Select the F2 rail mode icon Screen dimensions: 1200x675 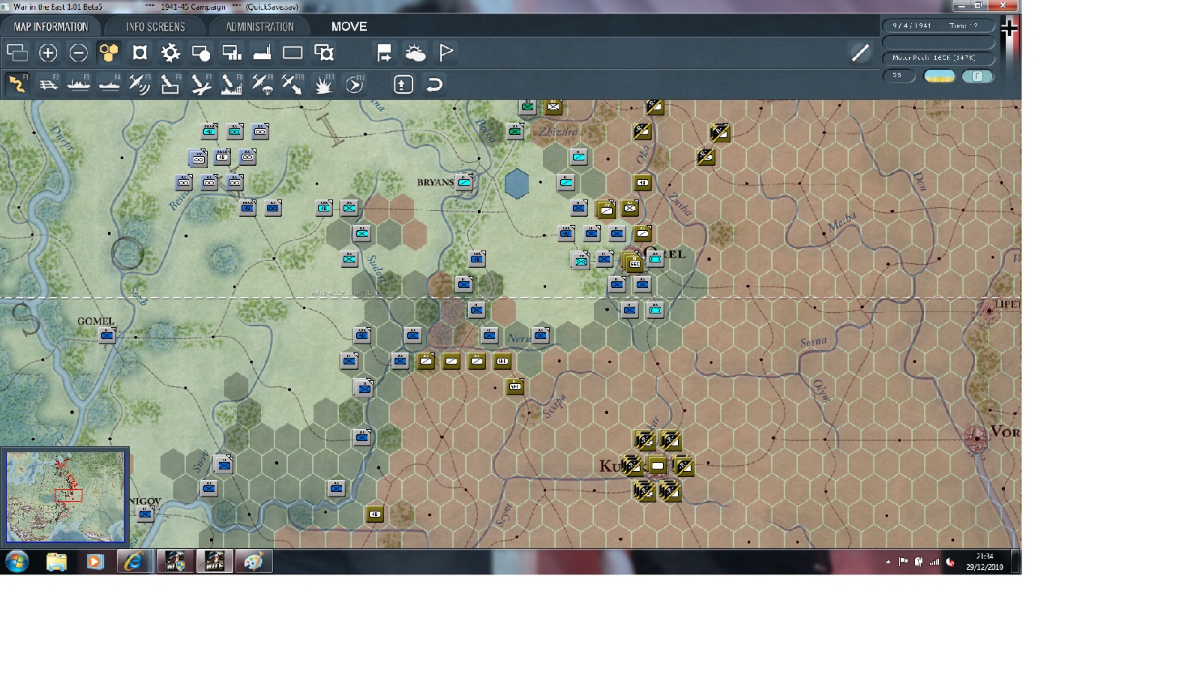tap(48, 84)
